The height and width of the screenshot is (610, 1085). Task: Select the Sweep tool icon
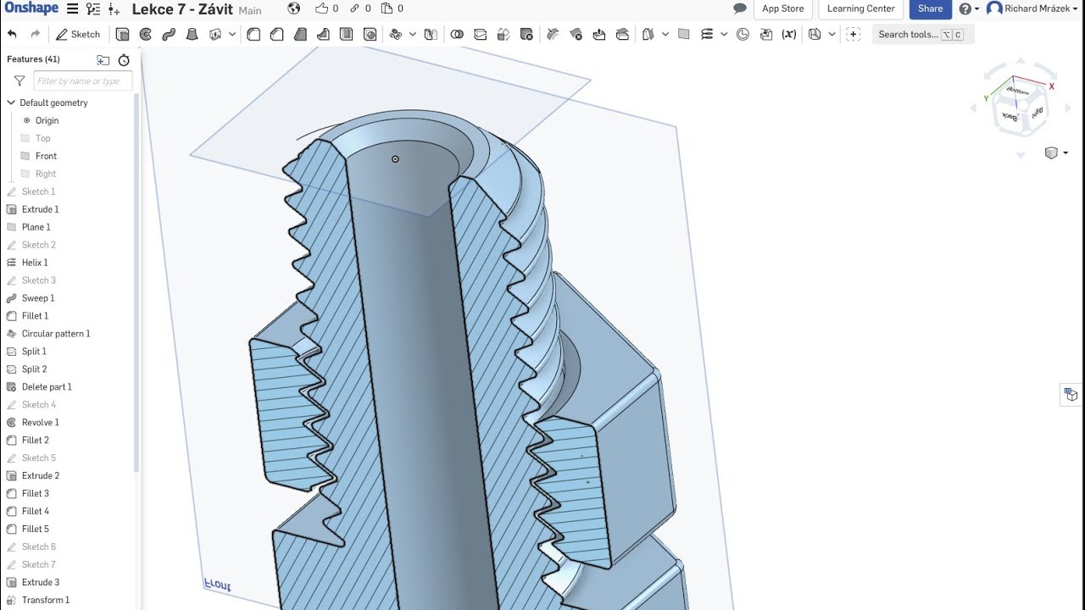pyautogui.click(x=169, y=35)
